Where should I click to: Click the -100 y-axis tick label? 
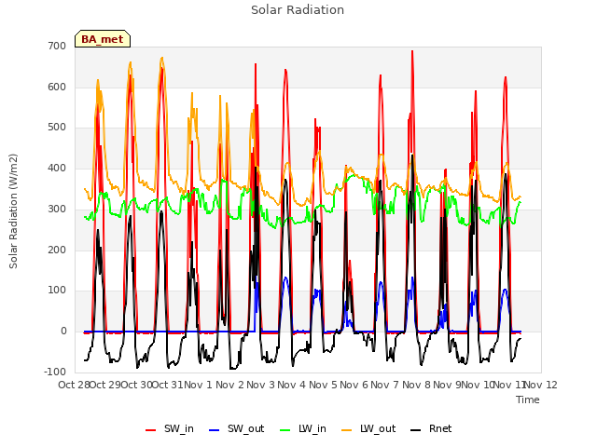tap(55, 372)
